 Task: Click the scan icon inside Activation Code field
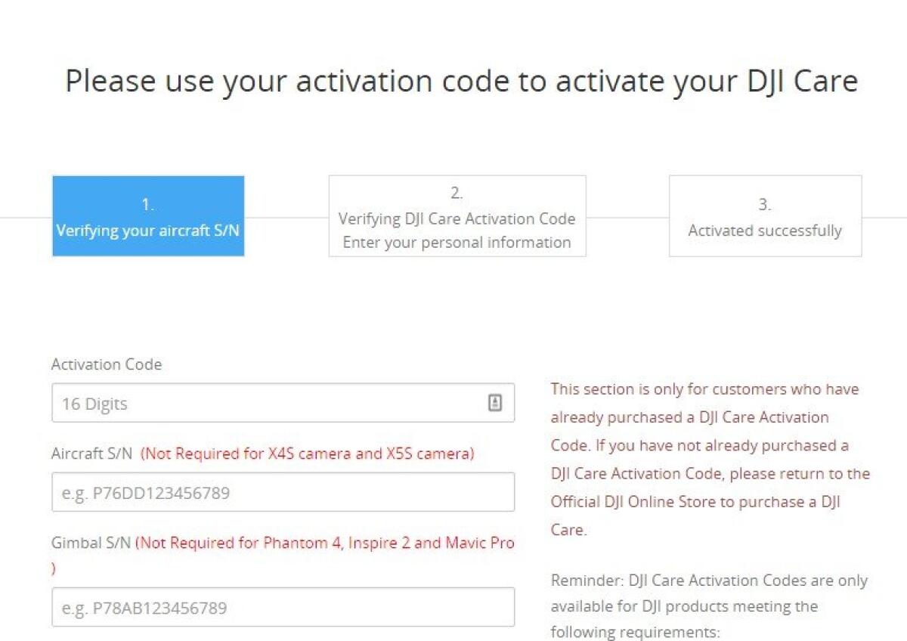(x=495, y=401)
